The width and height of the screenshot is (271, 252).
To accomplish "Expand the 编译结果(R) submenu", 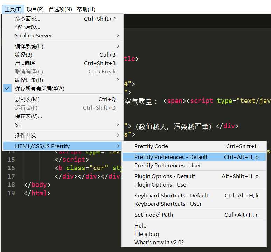I will coord(63,80).
